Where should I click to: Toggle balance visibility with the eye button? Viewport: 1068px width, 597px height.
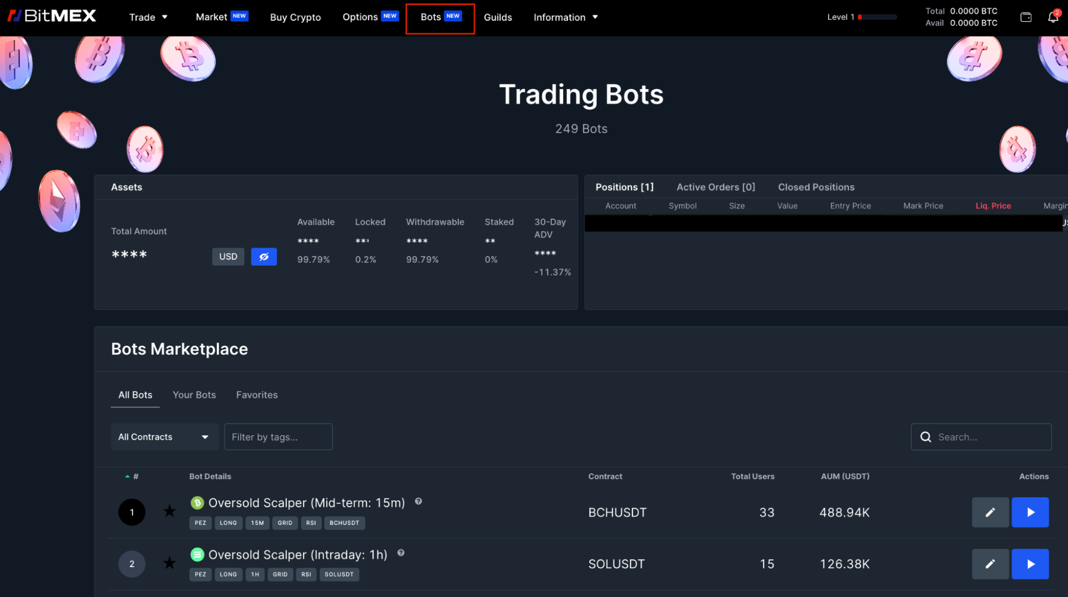coord(263,257)
